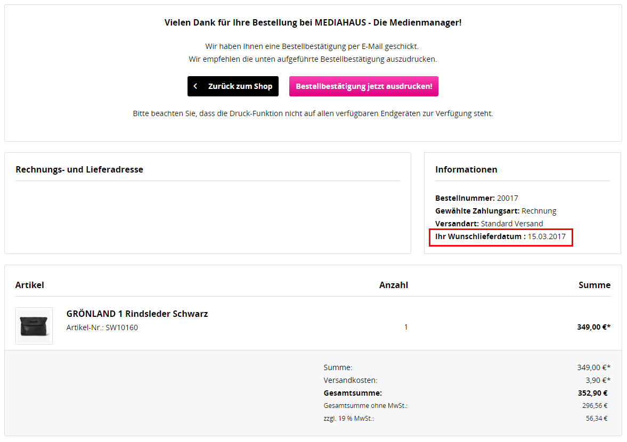
Task: Click the Rechnungs- und Lieferadresse heading
Action: [x=79, y=169]
